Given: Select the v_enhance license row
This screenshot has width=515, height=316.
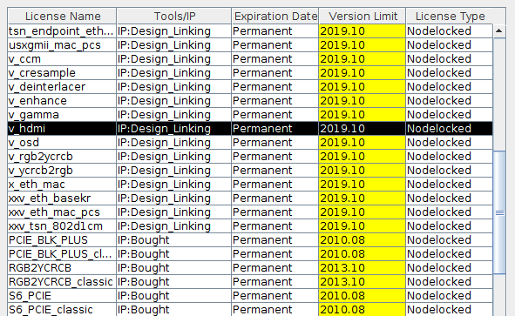Looking at the screenshot, I should [250, 101].
